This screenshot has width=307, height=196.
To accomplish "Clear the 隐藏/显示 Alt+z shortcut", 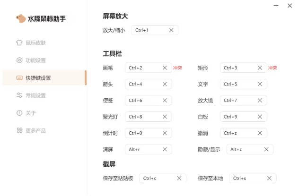I will [266, 150].
